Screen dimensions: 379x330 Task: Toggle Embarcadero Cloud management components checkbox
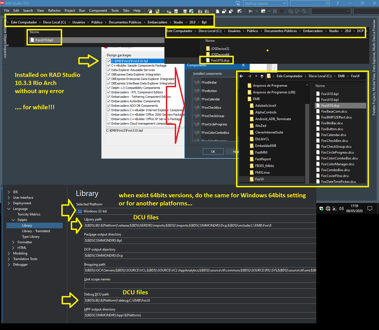(109, 123)
